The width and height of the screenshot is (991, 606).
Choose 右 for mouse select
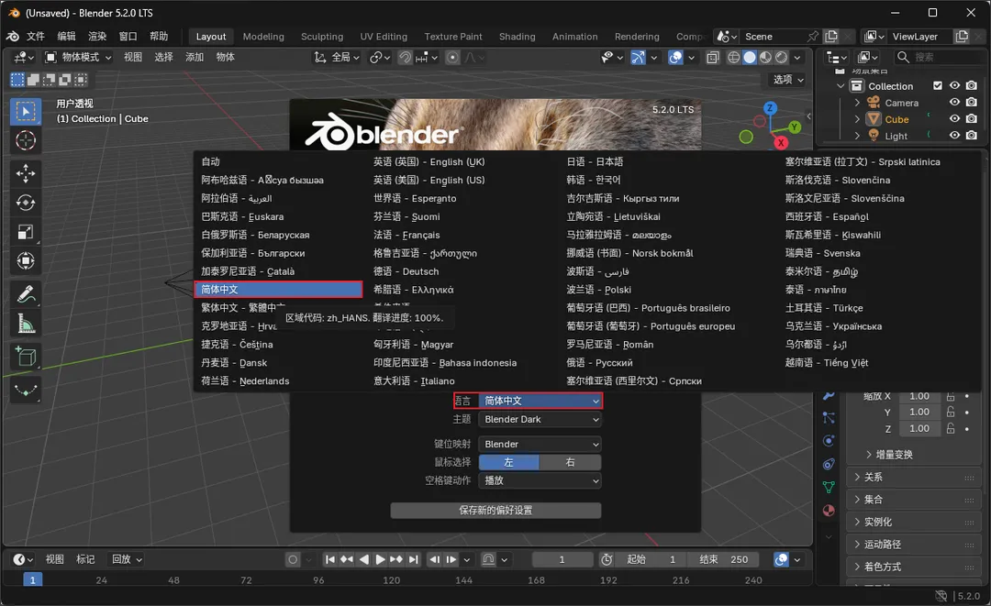[570, 463]
